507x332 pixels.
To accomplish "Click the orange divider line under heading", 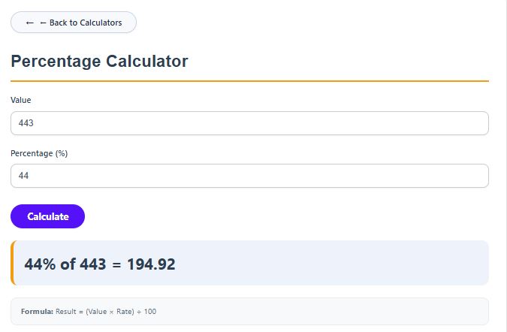I will point(249,80).
